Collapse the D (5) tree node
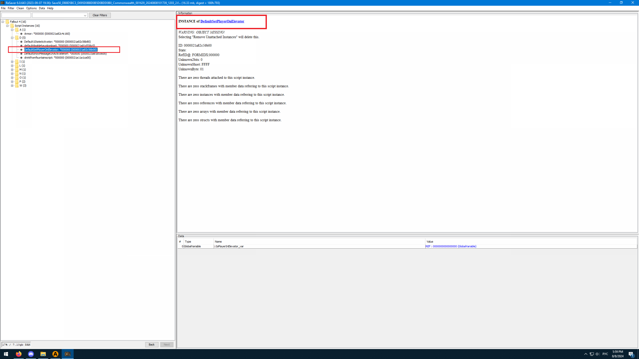Screen dimensions: 639x359 tap(12, 38)
